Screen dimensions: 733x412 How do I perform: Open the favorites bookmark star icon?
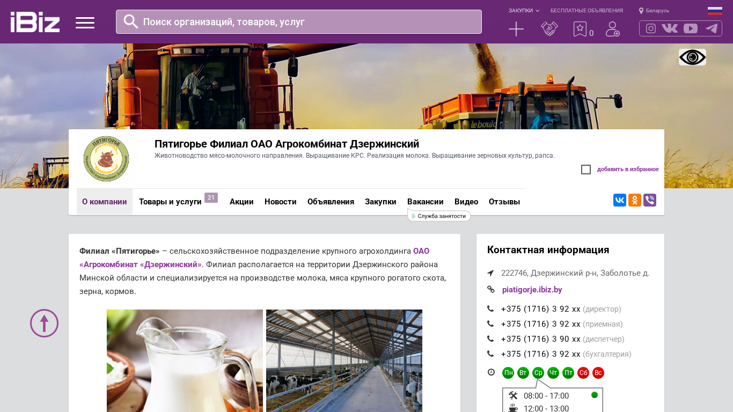pyautogui.click(x=580, y=29)
